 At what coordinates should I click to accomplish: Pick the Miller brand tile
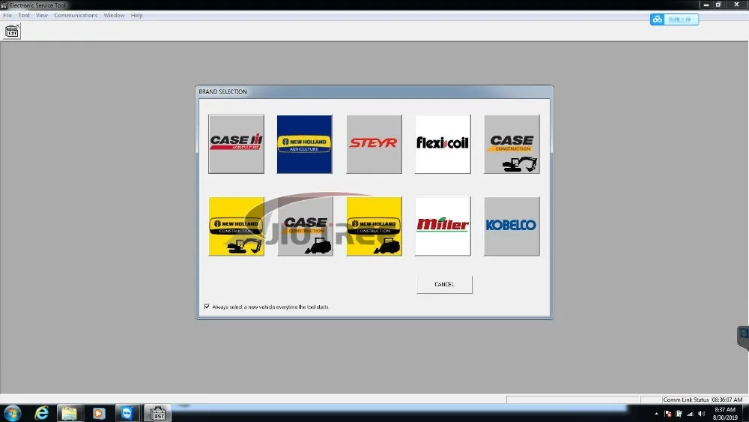443,226
